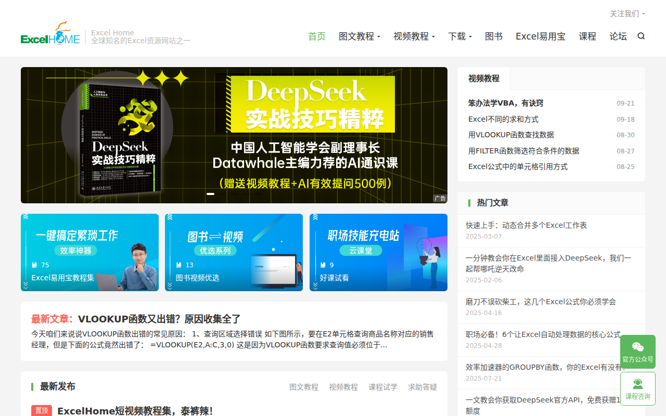Screen dimensions: 666x416
Task: Go to 首页 in navigation
Action: (317, 36)
